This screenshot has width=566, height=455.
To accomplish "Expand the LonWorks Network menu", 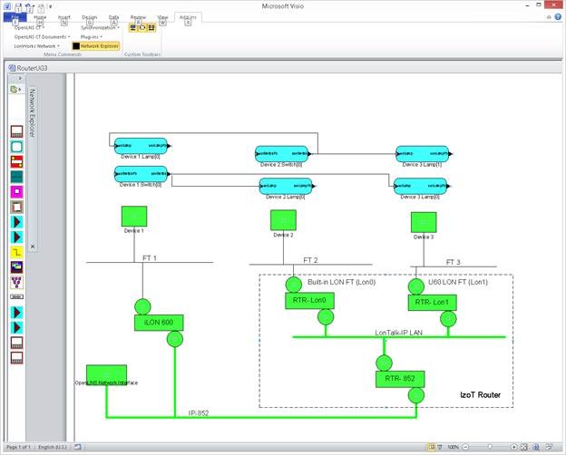I will (x=36, y=46).
